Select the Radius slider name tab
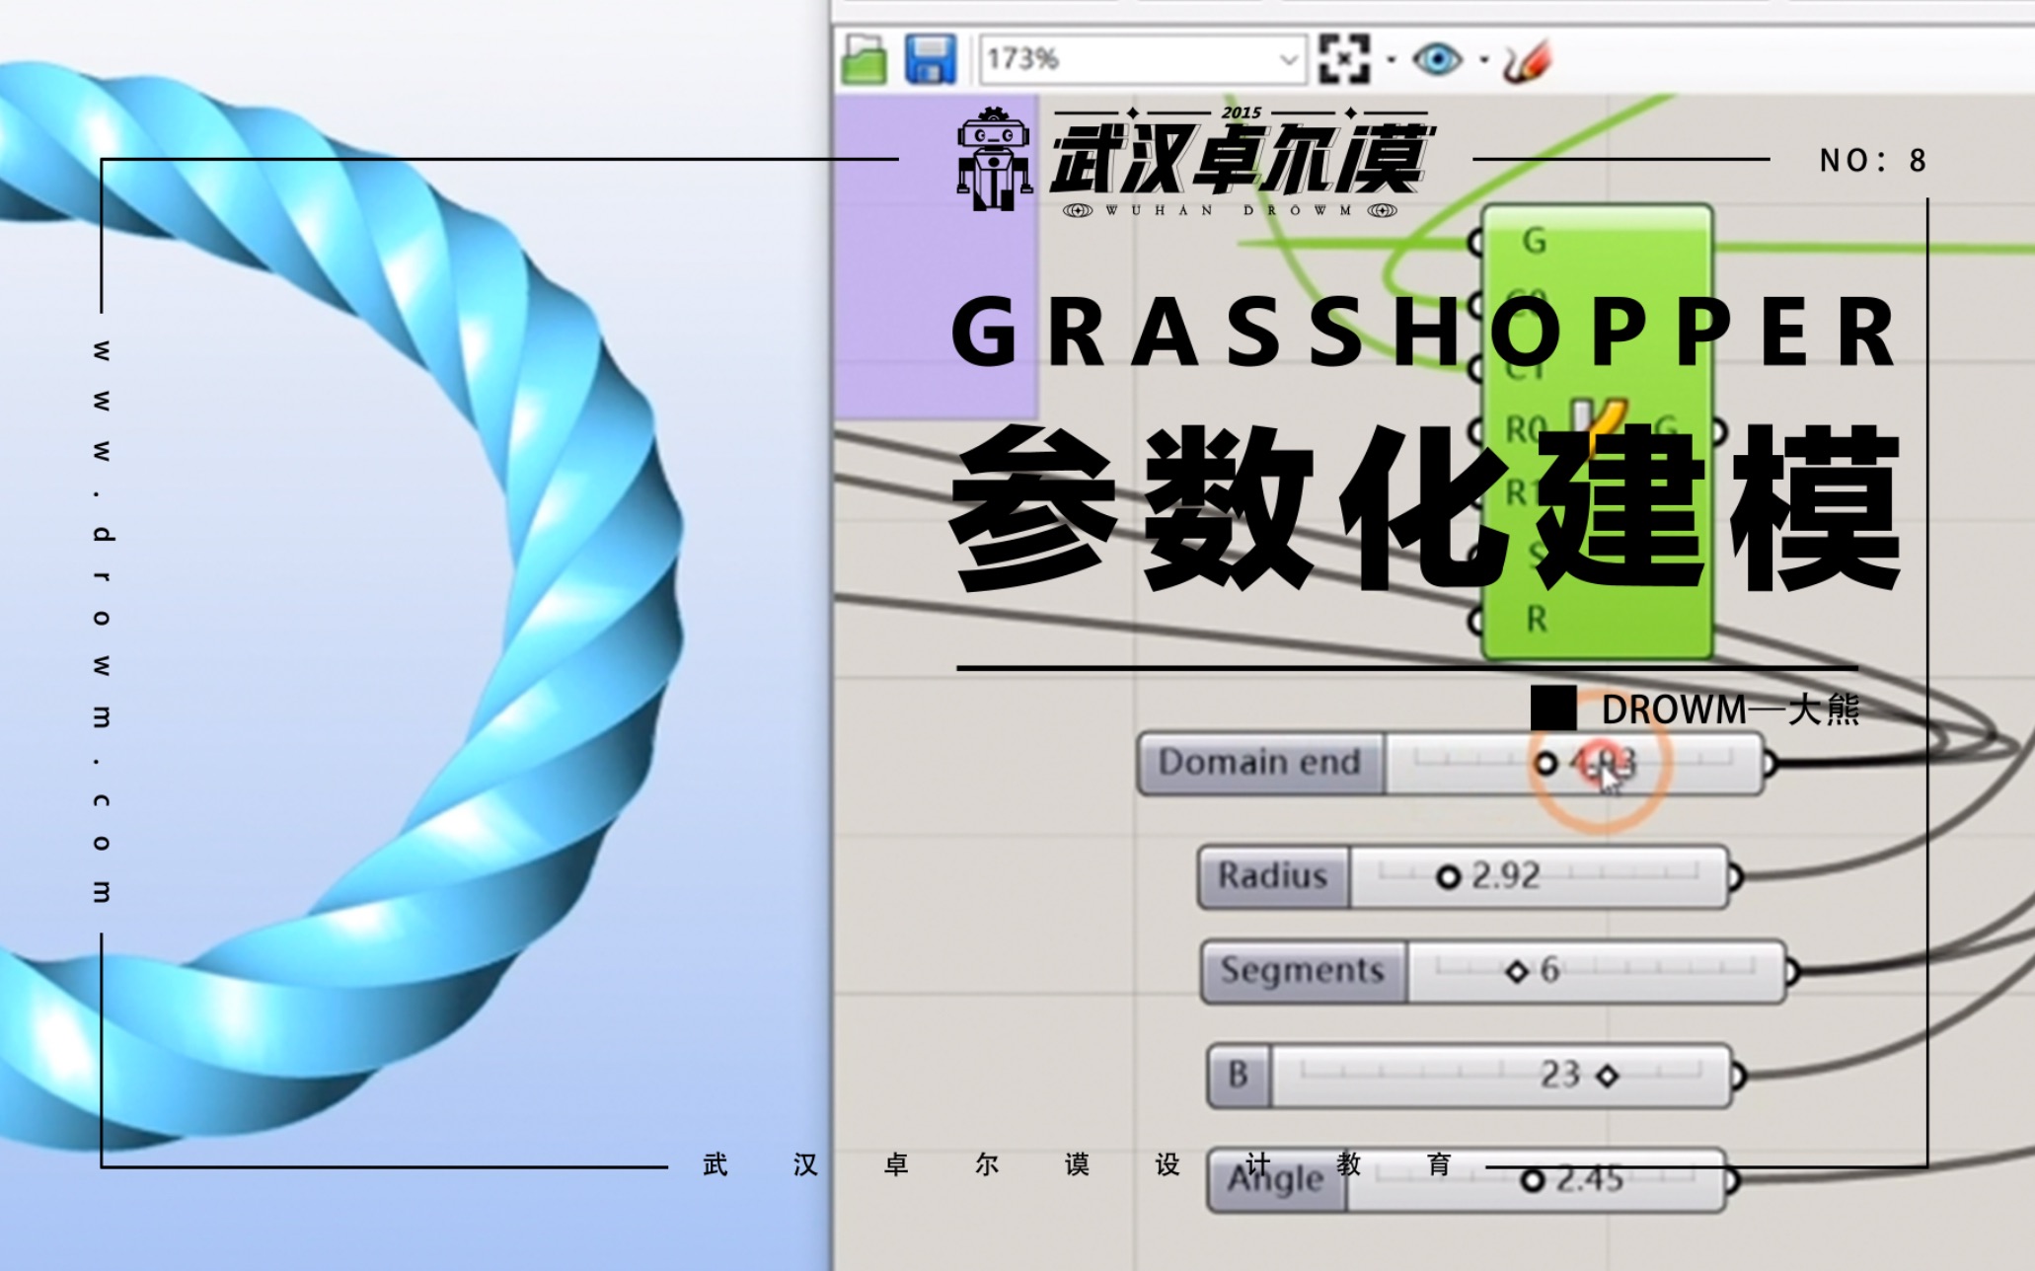The width and height of the screenshot is (2035, 1271). tap(1271, 875)
